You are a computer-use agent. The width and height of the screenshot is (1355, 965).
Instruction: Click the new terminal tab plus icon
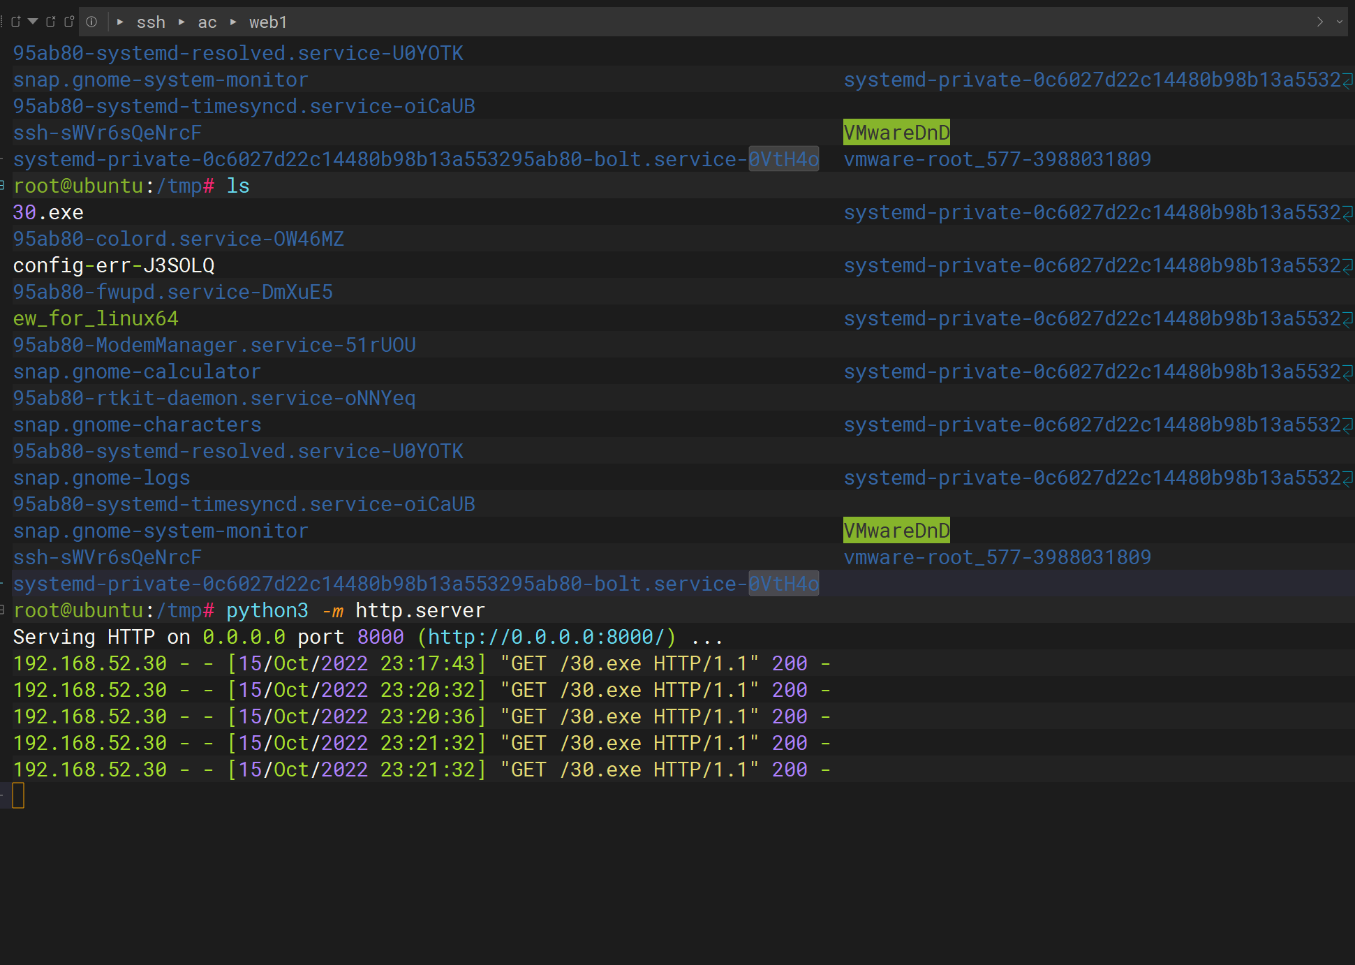(x=15, y=22)
